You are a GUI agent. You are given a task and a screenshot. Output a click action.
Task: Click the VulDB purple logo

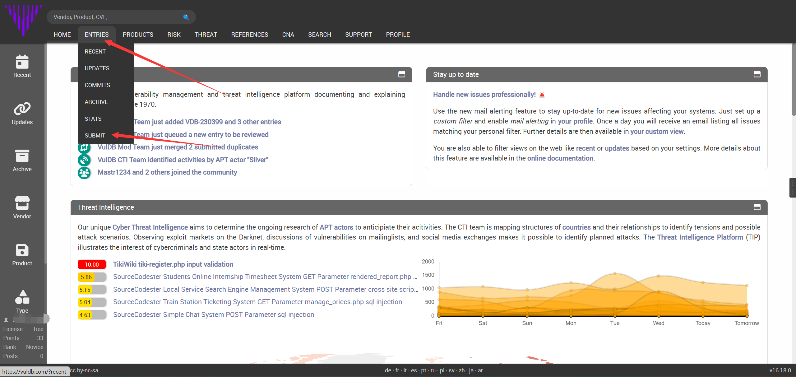point(23,21)
